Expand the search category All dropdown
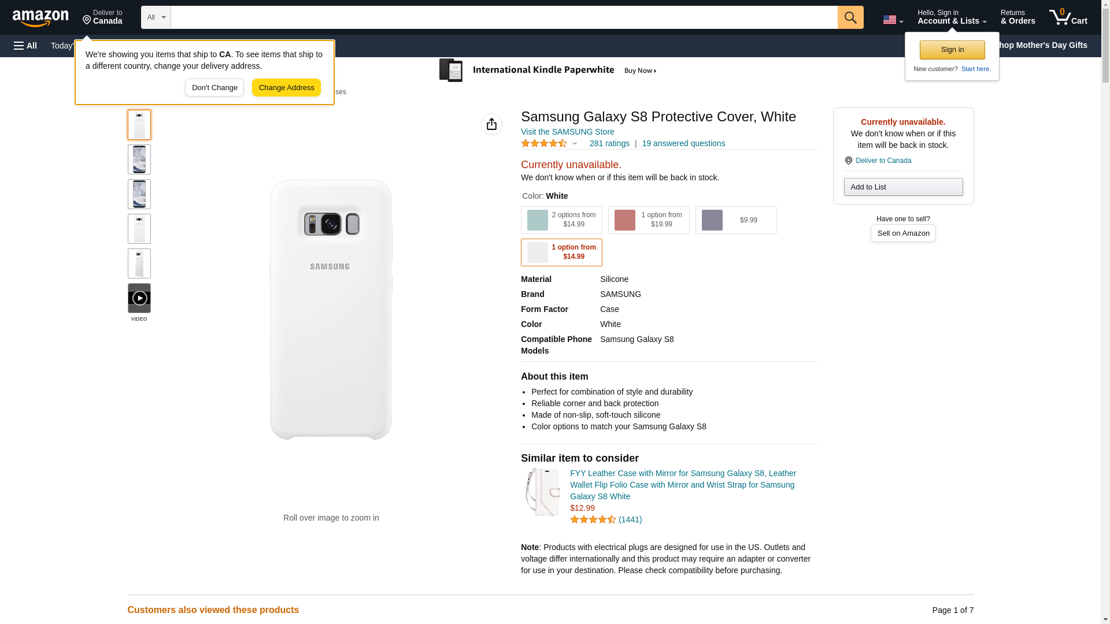The height and width of the screenshot is (624, 1110). 156,17
